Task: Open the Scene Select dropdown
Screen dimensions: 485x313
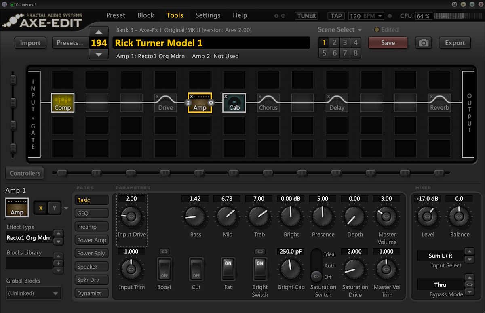Action: pyautogui.click(x=340, y=29)
